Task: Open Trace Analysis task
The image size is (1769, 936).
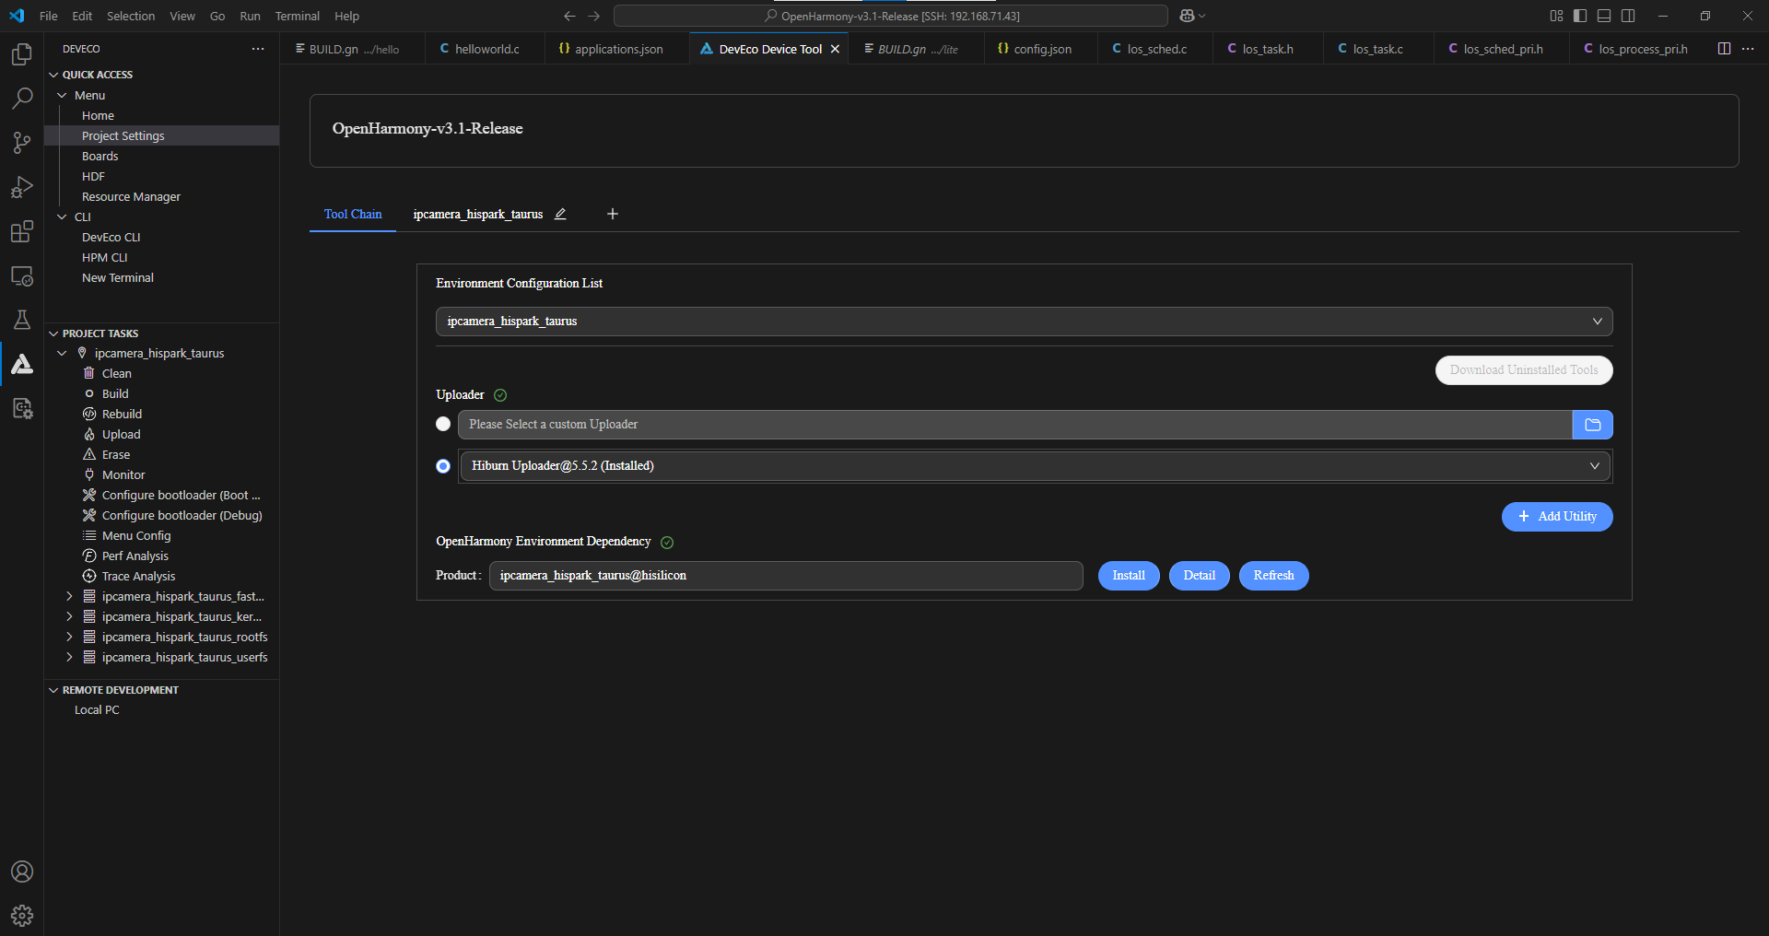Action: [x=138, y=576]
